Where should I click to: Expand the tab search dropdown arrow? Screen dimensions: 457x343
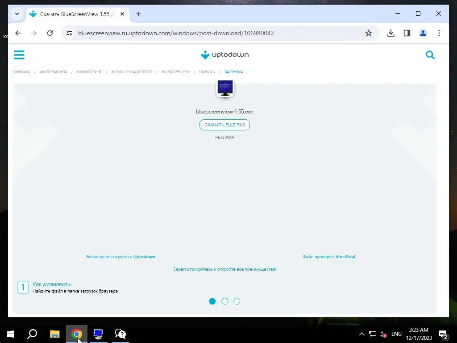tap(17, 14)
